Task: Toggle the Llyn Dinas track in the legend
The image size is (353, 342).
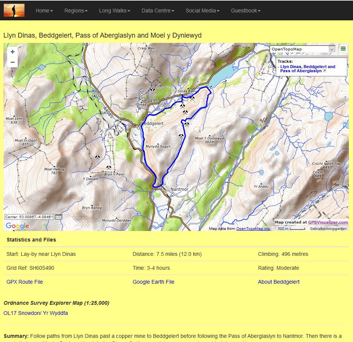Action: (307, 68)
